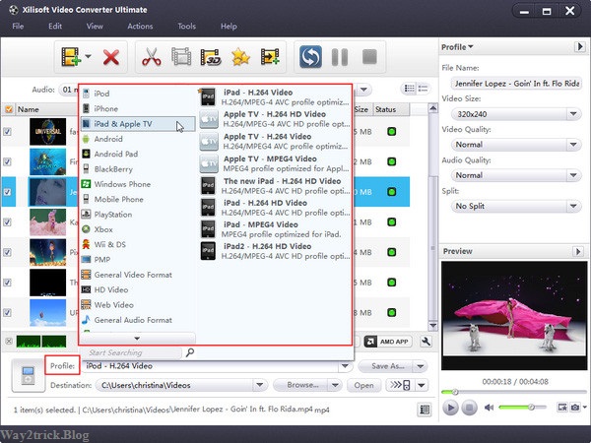The height and width of the screenshot is (443, 591).
Task: Open the Effects stars tool
Action: pos(240,57)
